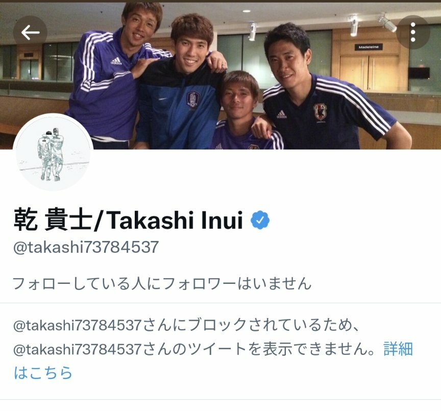Click the フォロワー word in the followers notice

200,283
